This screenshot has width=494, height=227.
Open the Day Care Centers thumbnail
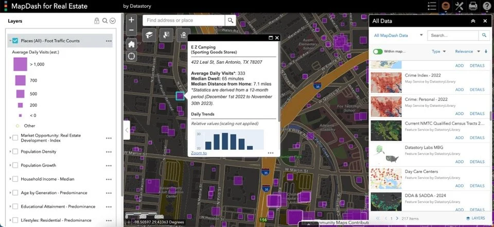point(386,179)
